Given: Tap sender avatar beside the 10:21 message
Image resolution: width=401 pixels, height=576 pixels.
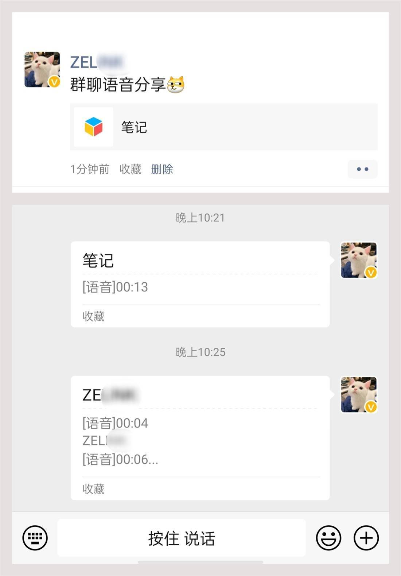Looking at the screenshot, I should [x=359, y=260].
